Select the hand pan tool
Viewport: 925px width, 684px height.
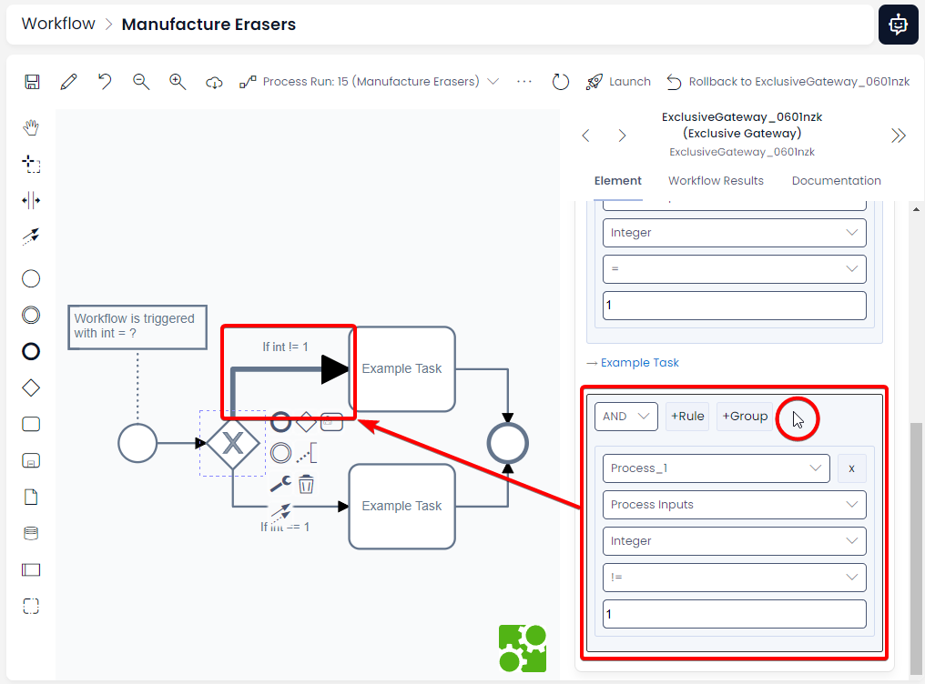(31, 127)
